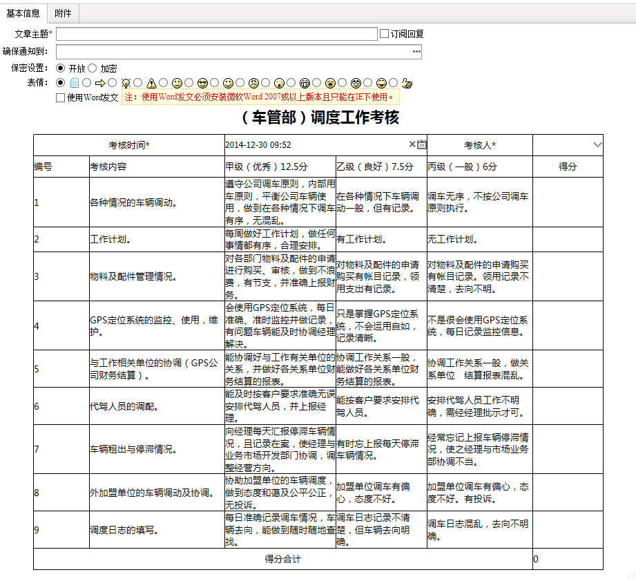
Task: Click the 得分合计 label
Action: (x=282, y=559)
